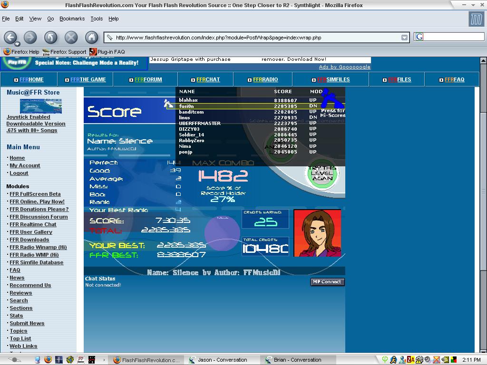Click the MP Connect button

point(327,282)
